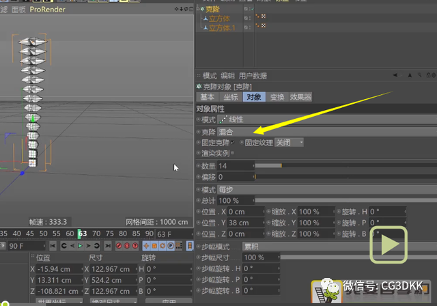
Task: Toggle 固定克隆 checkbox
Action: [233, 142]
